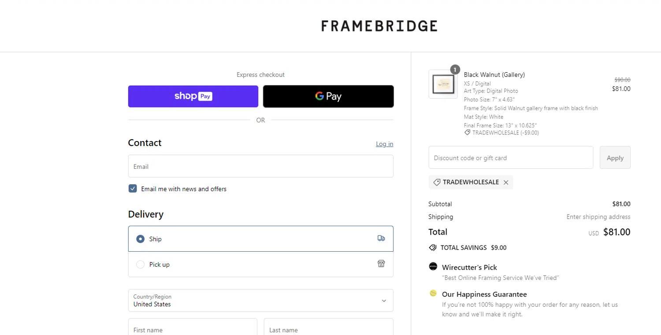The width and height of the screenshot is (661, 335).
Task: Click the Discount code or gift card field
Action: (511, 158)
